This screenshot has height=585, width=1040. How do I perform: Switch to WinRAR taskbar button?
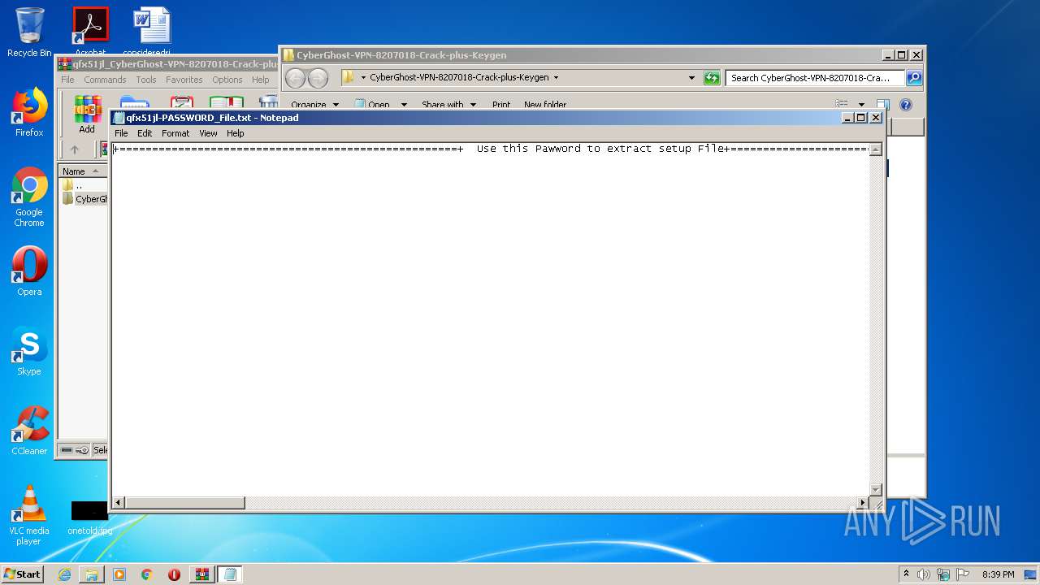click(x=201, y=574)
